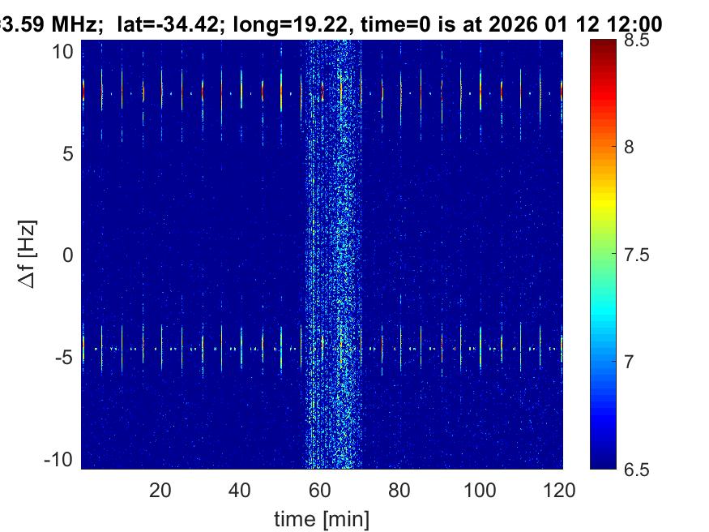Viewport: 709px width, 532px height.
Task: Click the y-axis tick label 0
Action: click(69, 255)
